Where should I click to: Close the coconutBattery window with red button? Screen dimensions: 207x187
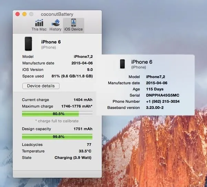point(18,14)
